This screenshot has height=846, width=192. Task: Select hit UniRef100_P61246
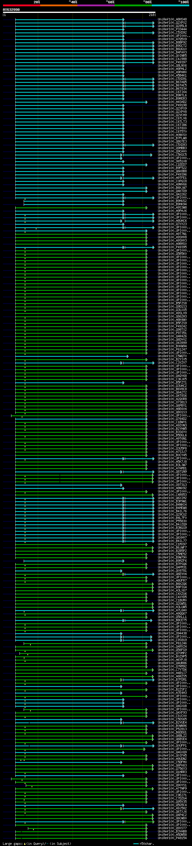[172, 643]
